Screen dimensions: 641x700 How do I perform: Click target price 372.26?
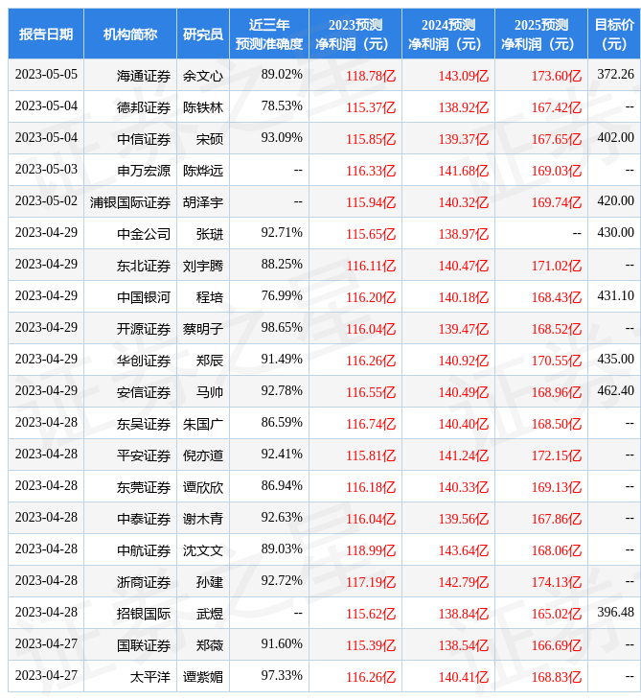click(x=615, y=74)
